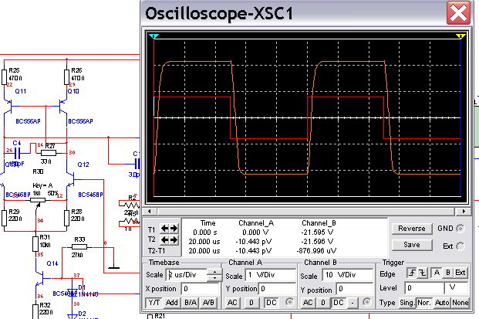Grab the blue T1 cursor marker

[153, 36]
